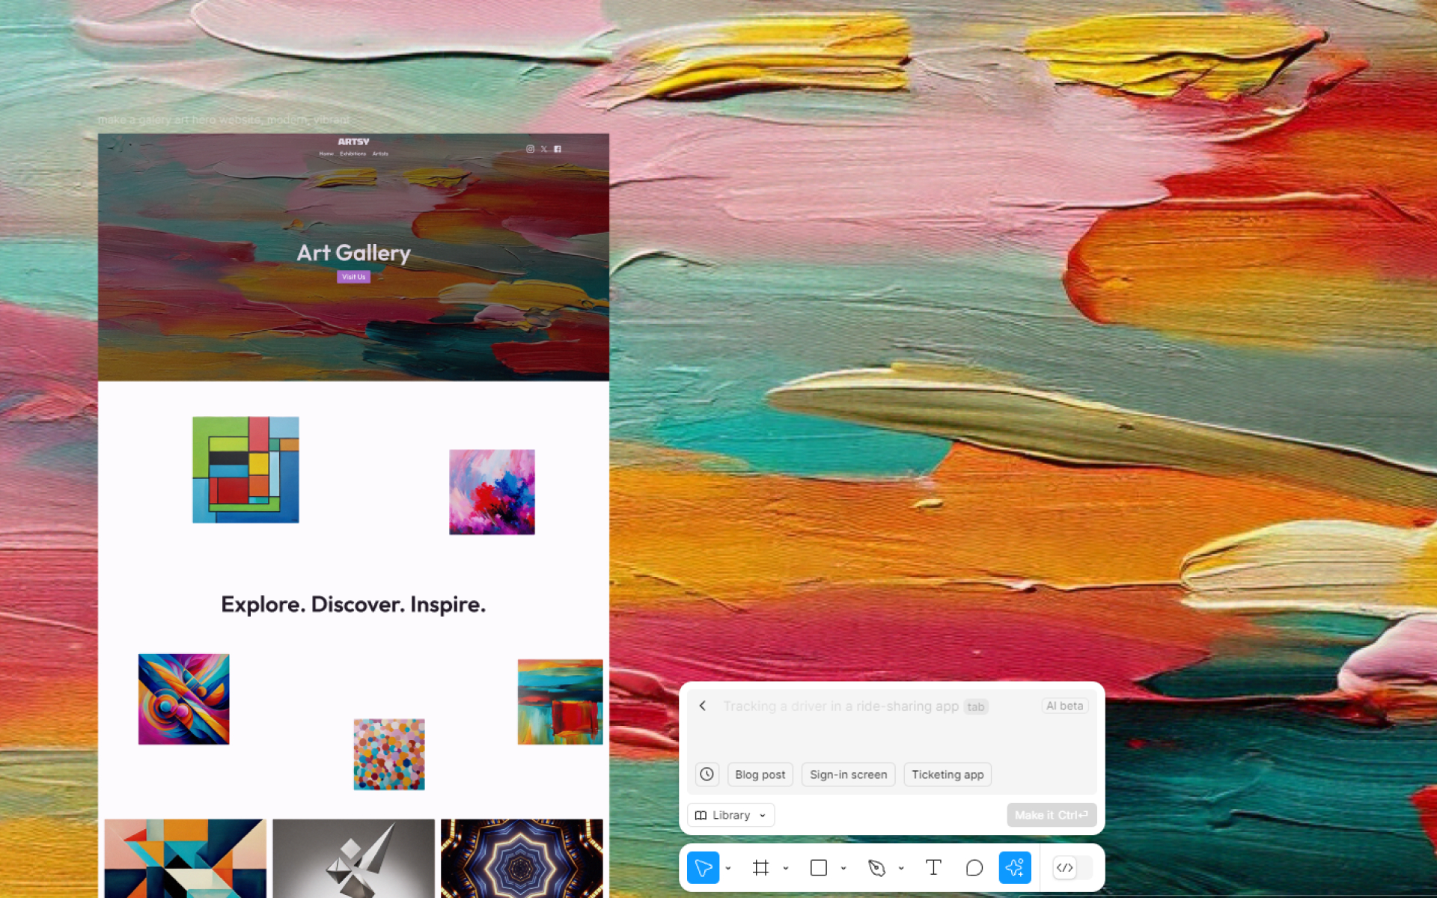Viewport: 1437px width, 898px height.
Task: Click the AI beta toggle label
Action: click(x=1064, y=706)
